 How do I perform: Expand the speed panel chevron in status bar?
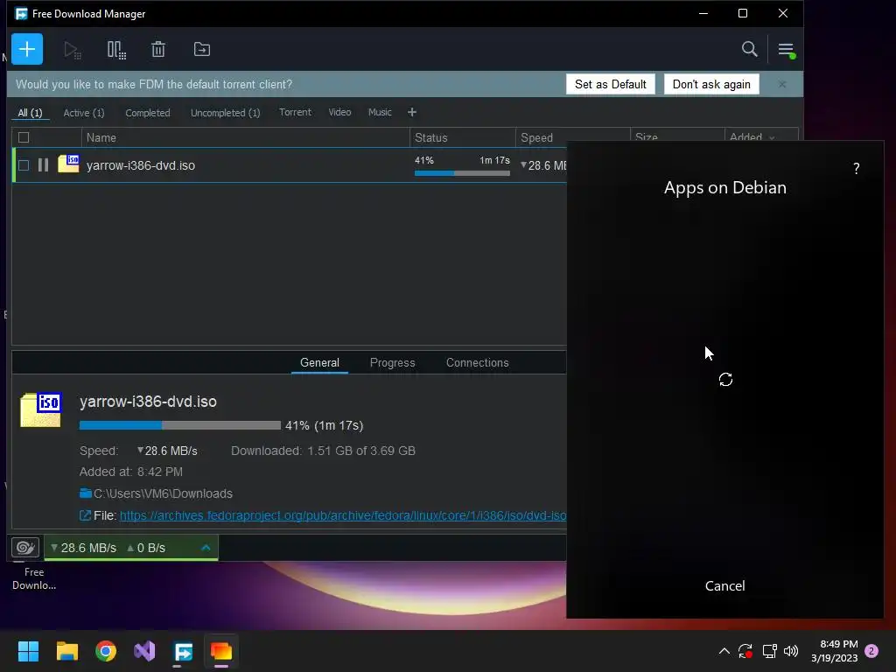click(206, 548)
